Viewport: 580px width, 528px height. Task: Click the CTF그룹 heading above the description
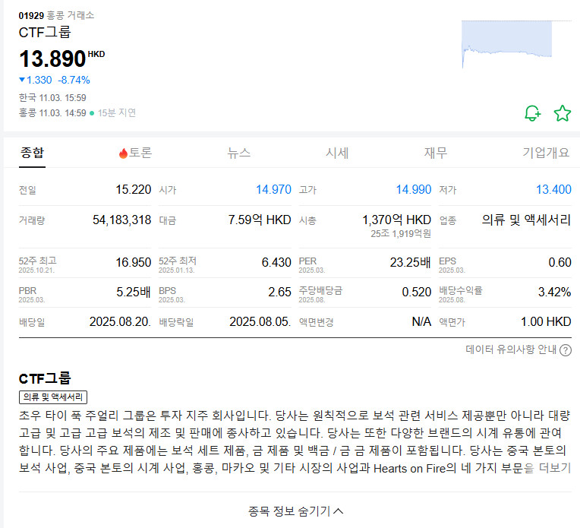coord(45,379)
